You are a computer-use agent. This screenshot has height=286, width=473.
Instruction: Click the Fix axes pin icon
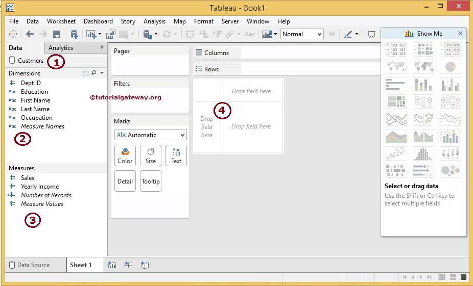(331, 34)
